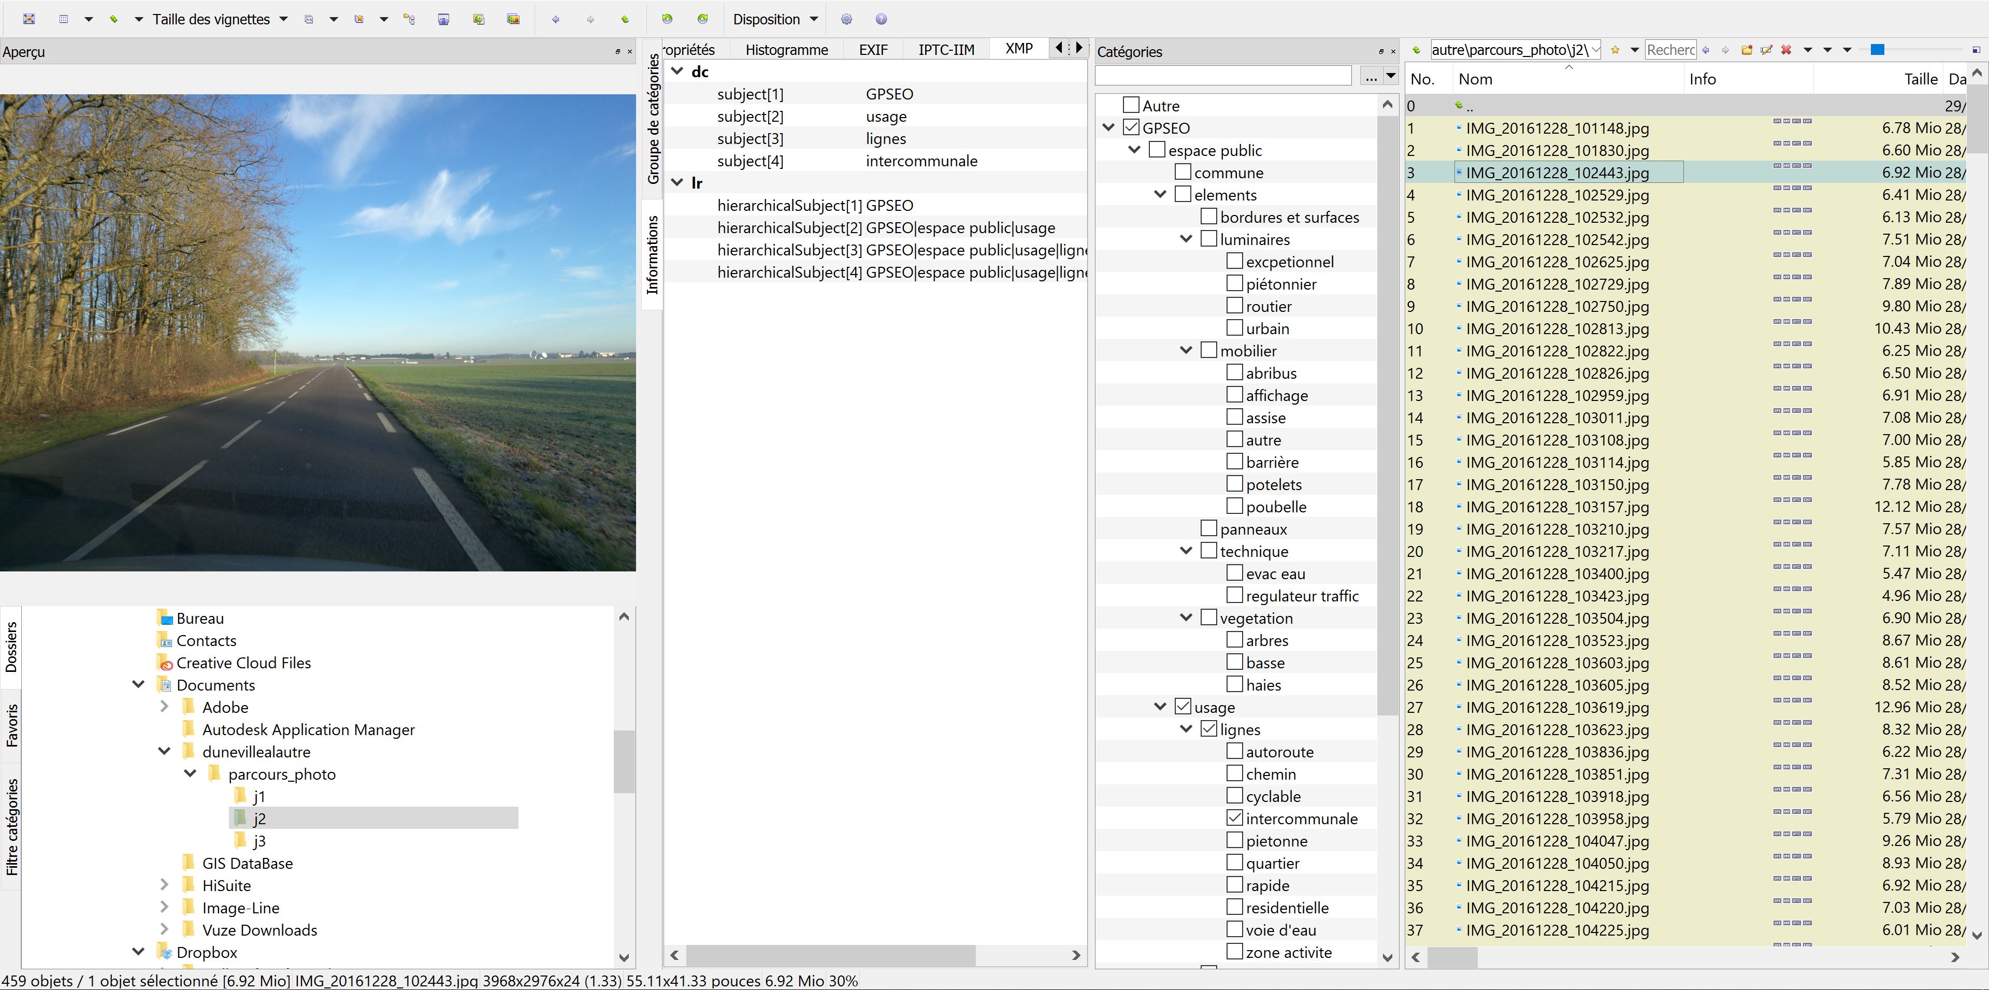Viewport: 1989px width, 990px height.
Task: Open the Disposition layout menu
Action: click(x=774, y=19)
